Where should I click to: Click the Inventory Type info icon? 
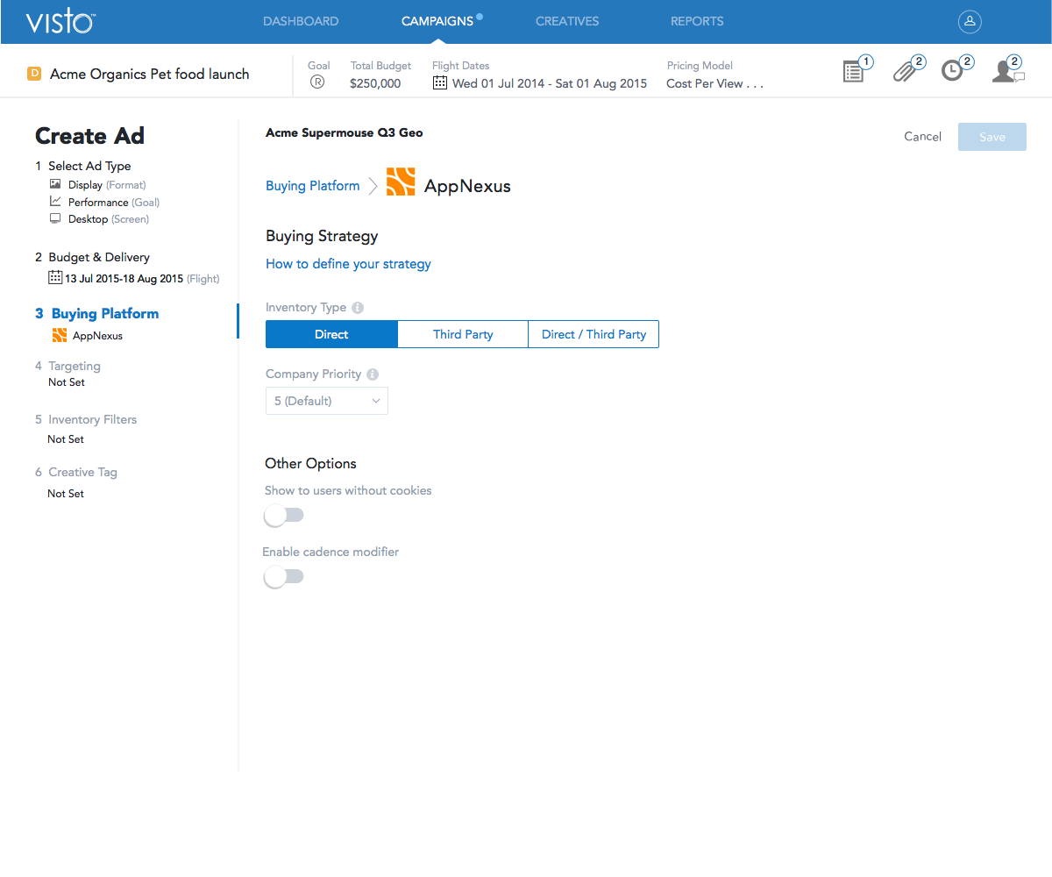point(358,308)
